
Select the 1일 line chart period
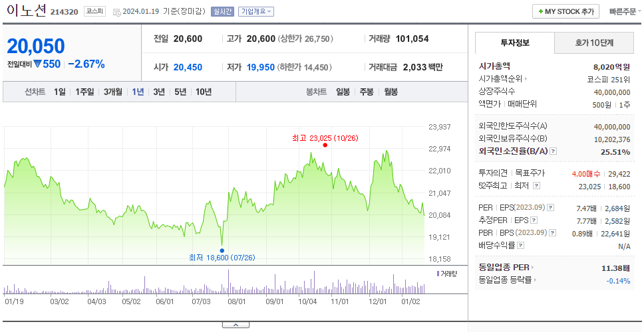click(60, 92)
